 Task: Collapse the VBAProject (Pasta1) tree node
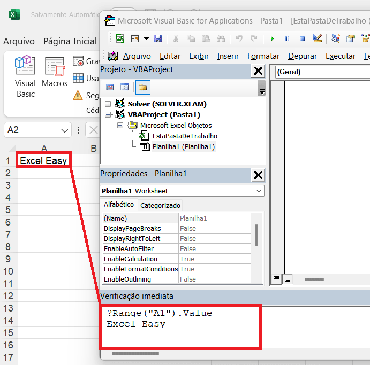pyautogui.click(x=108, y=114)
